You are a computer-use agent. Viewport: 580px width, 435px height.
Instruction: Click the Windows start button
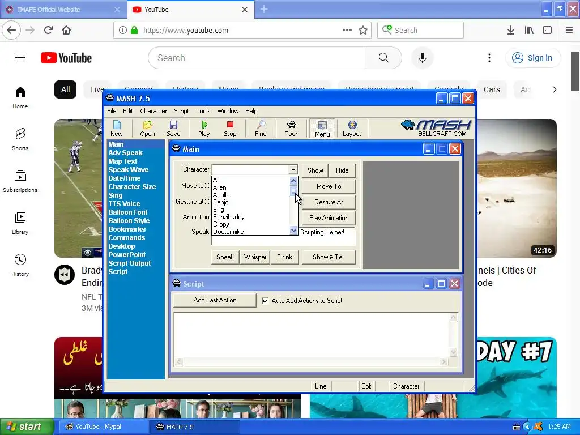pos(26,427)
